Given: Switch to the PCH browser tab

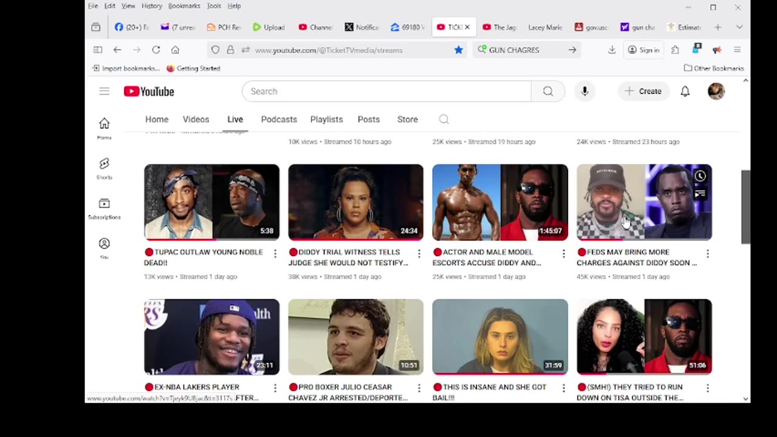Looking at the screenshot, I should [223, 27].
